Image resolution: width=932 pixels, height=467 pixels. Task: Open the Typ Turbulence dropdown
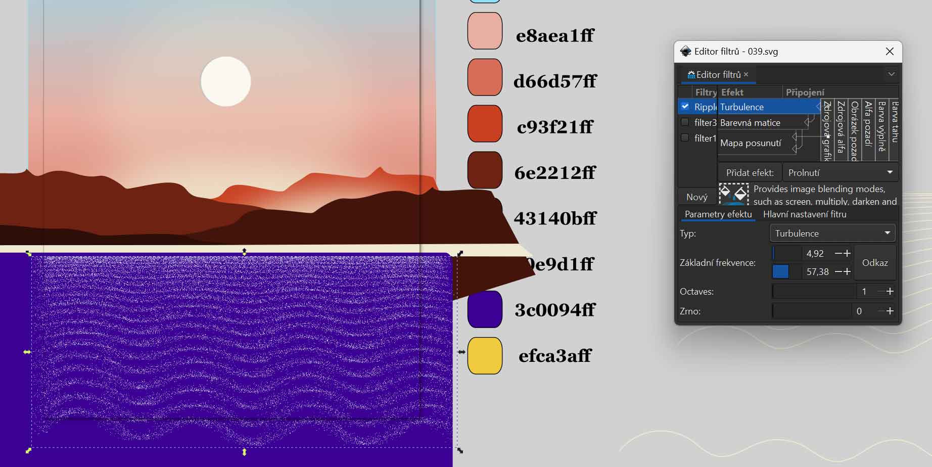832,233
